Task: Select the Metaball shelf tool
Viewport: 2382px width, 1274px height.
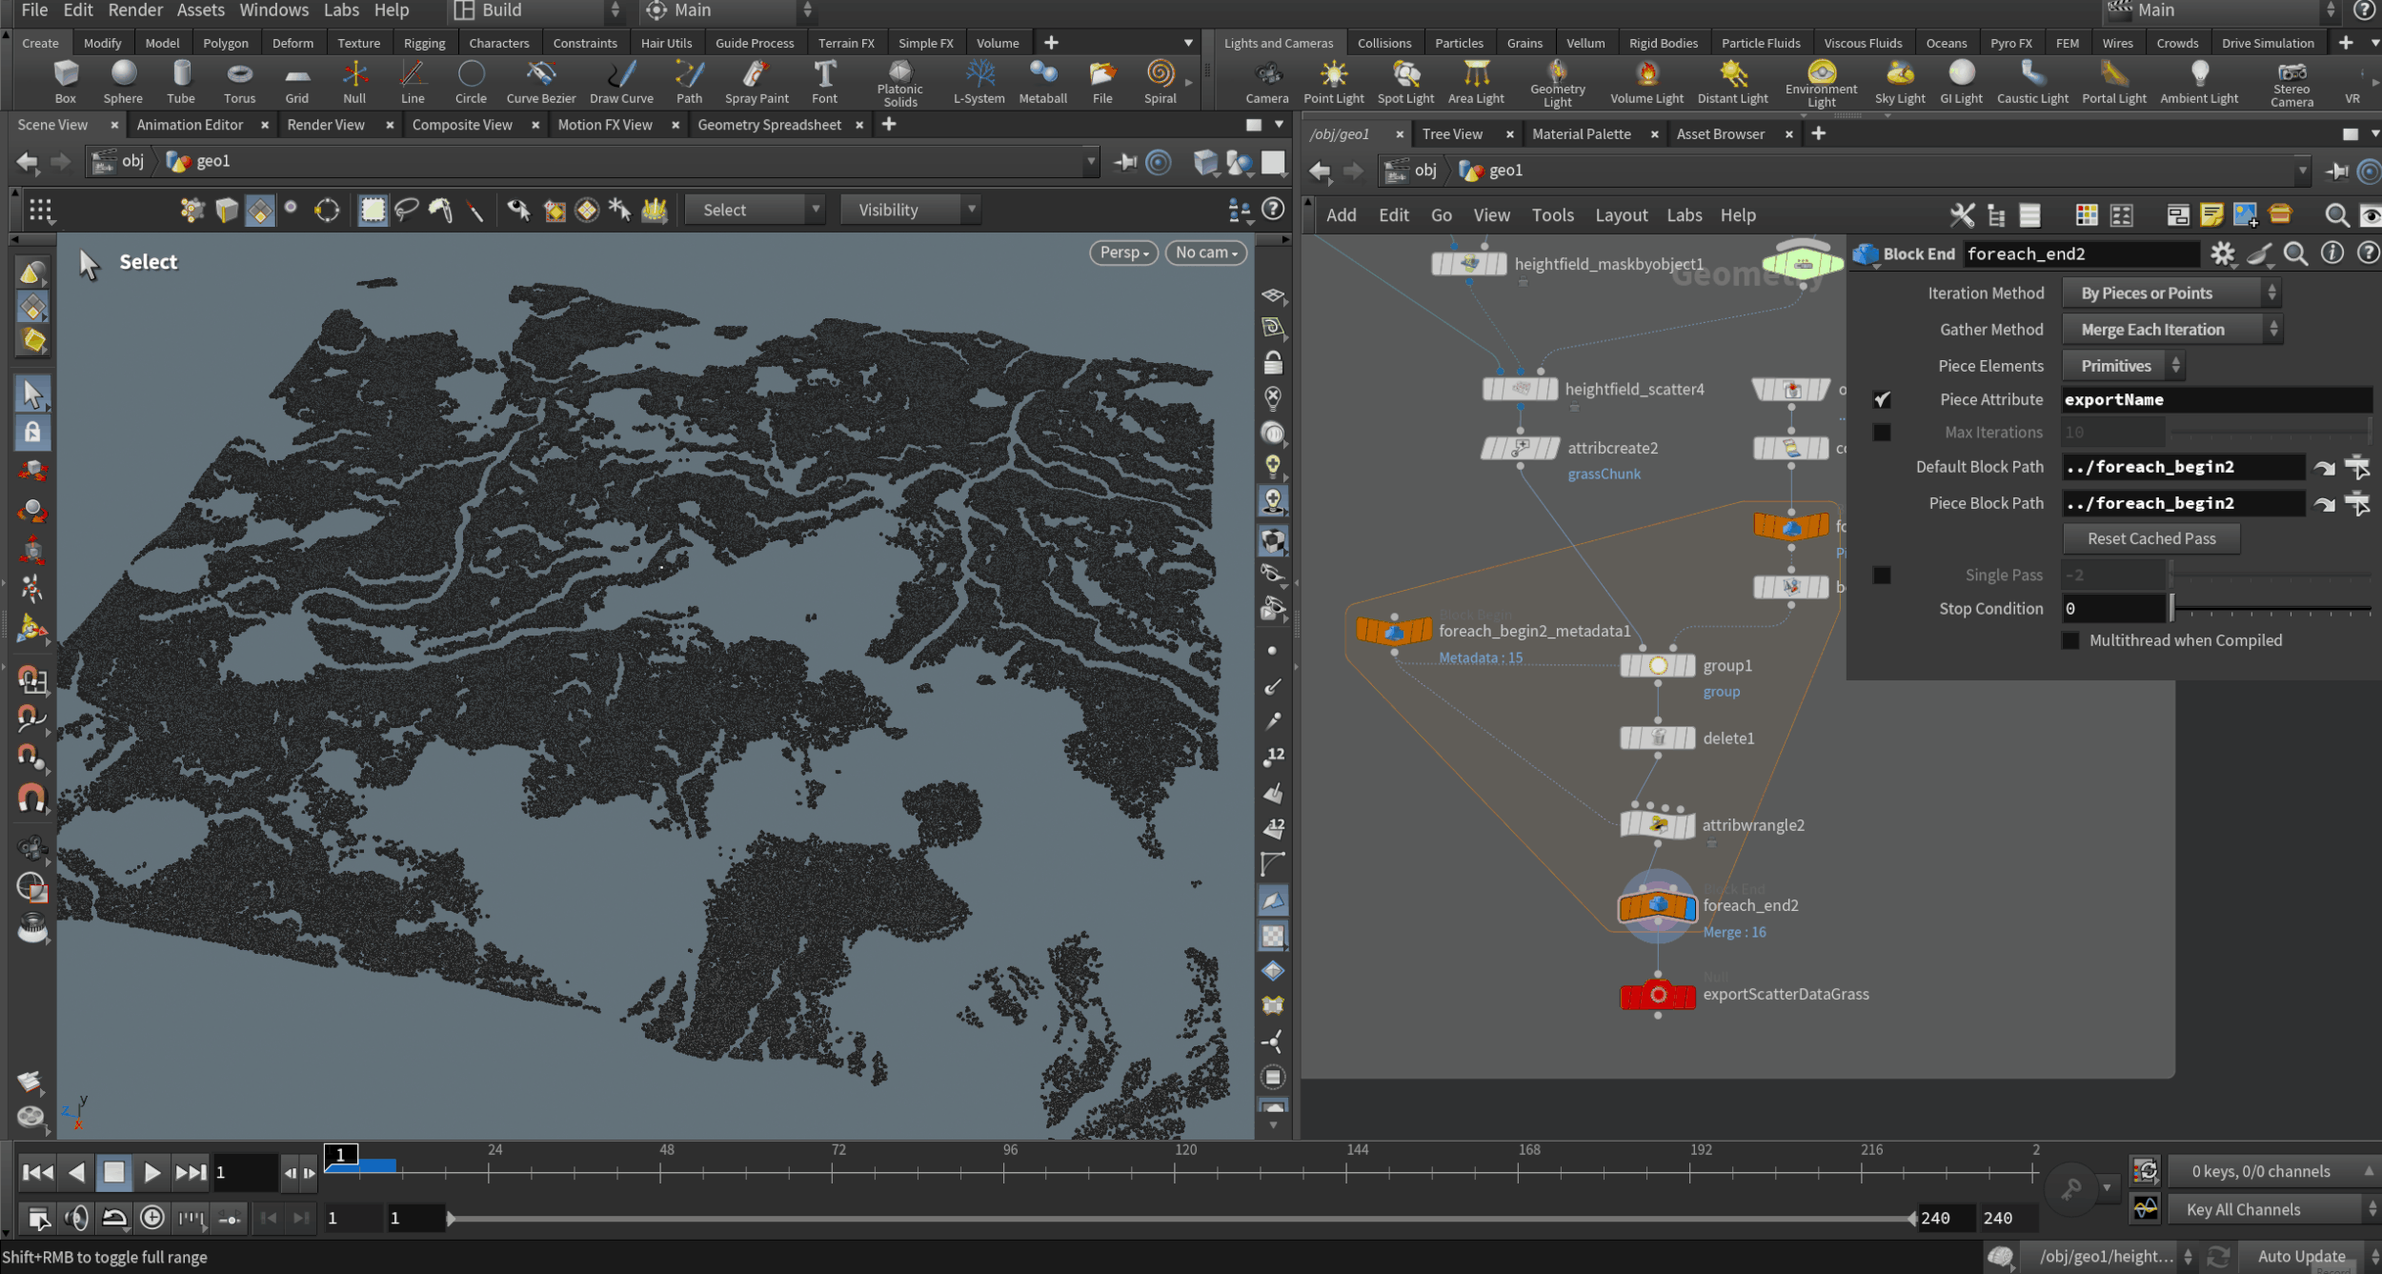Action: (x=1042, y=81)
